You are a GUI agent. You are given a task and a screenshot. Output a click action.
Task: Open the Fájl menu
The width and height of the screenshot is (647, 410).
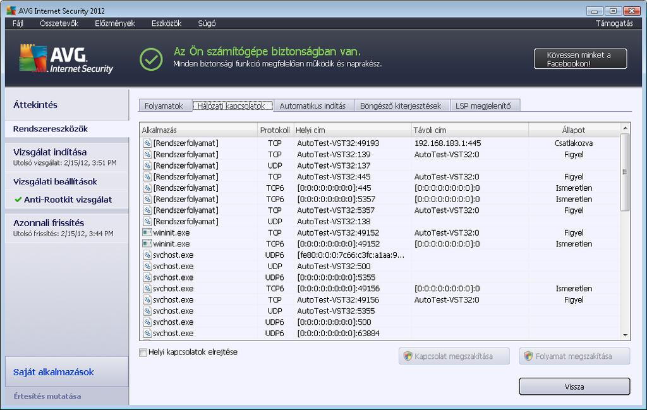point(18,23)
